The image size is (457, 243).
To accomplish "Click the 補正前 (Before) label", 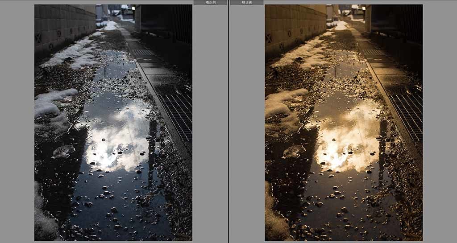I will pos(210,2).
